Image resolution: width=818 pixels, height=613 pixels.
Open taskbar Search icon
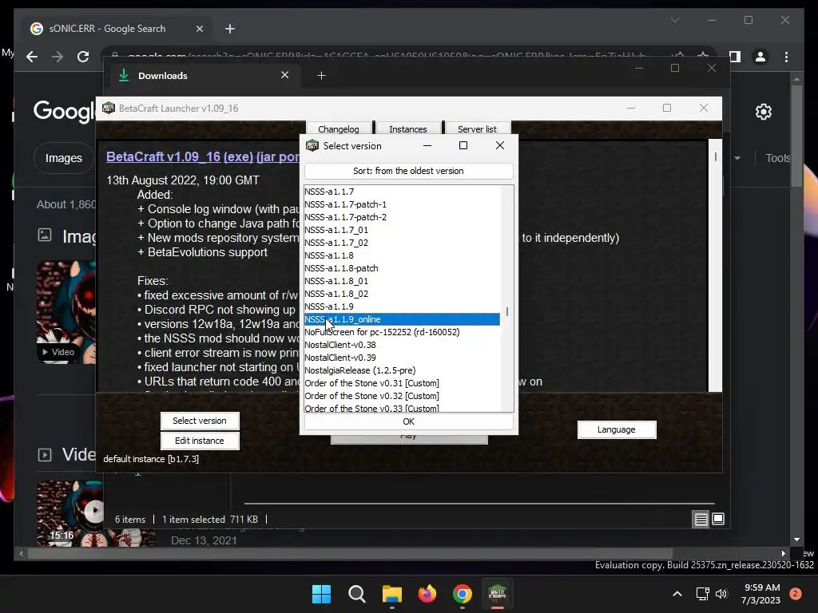pyautogui.click(x=357, y=594)
